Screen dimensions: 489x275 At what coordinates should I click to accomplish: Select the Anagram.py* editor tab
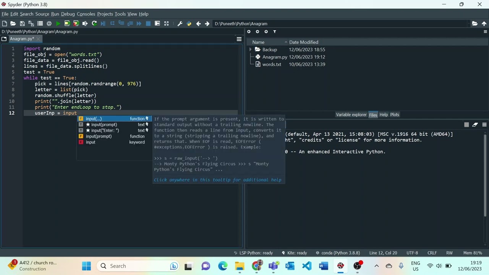[22, 39]
